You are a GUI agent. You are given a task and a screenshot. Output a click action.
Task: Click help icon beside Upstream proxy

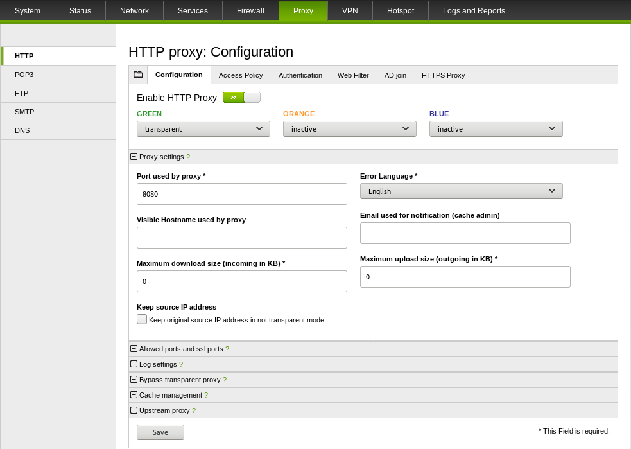[194, 410]
